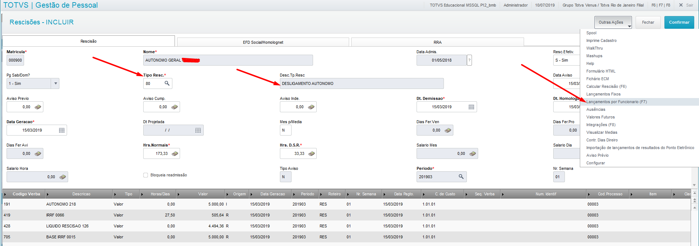Open calculator icon for Dias Fer Avi

pyautogui.click(x=38, y=153)
